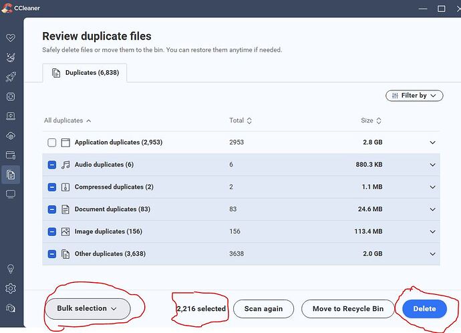Expand the Application duplicates row chevron
This screenshot has height=333, width=461.
pos(432,142)
